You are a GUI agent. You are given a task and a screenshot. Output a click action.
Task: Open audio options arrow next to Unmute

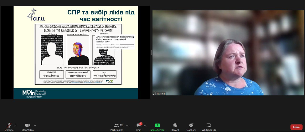click(15, 125)
